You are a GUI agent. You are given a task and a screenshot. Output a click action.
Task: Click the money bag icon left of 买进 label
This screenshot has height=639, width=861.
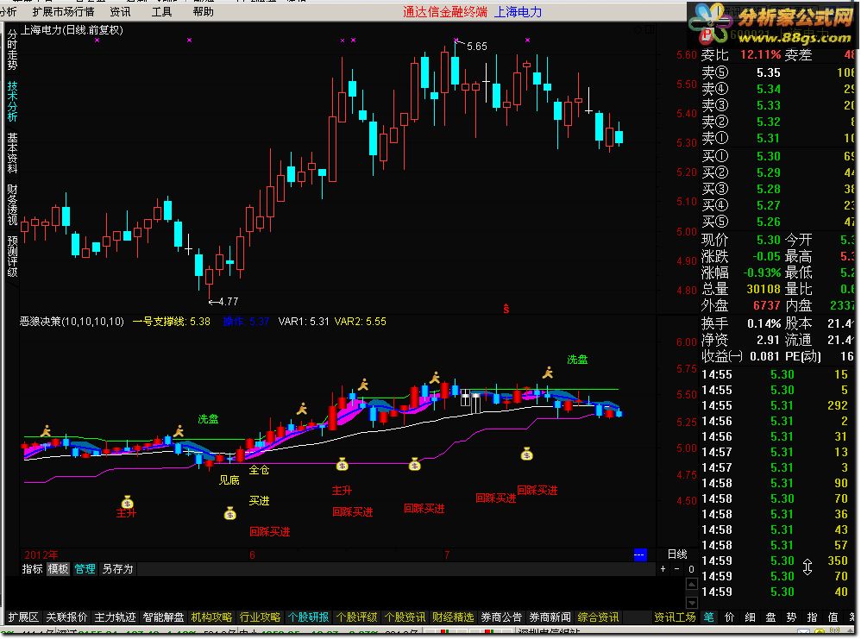(x=230, y=514)
